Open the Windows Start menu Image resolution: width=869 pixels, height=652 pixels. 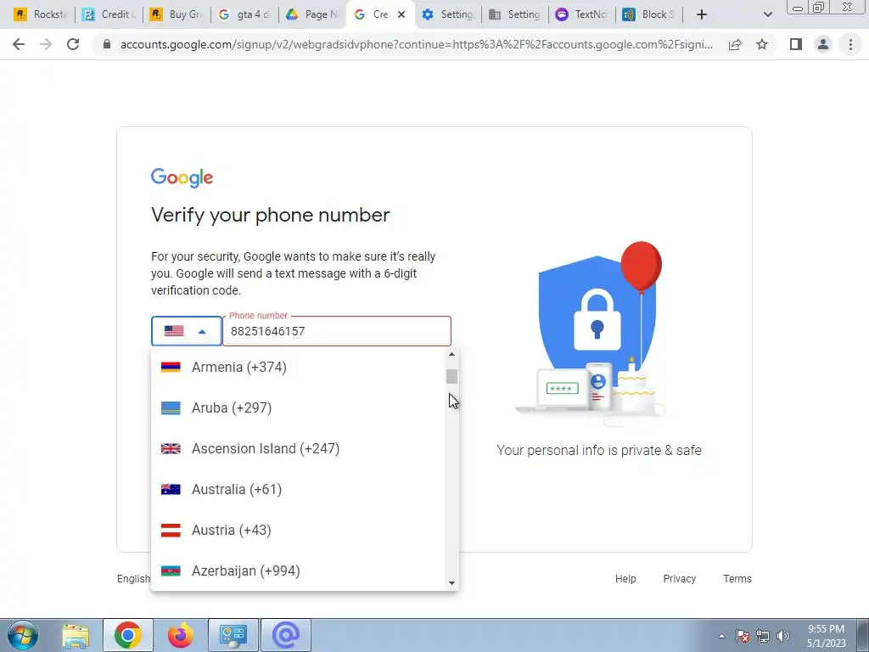[23, 635]
